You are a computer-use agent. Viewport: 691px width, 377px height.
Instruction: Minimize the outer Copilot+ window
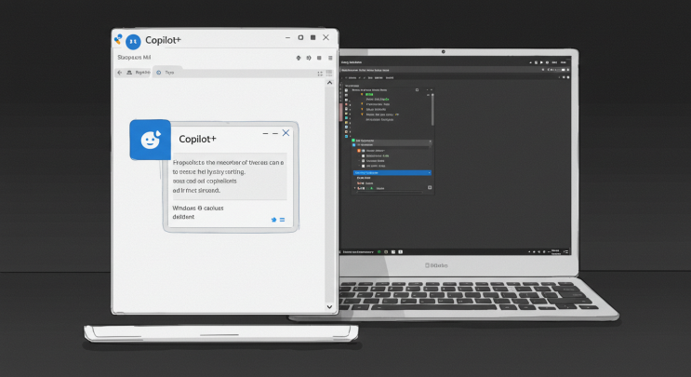(287, 38)
